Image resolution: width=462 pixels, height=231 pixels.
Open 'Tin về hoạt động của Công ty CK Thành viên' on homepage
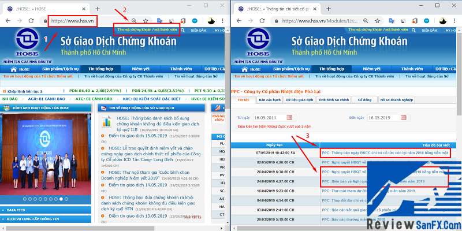click(x=124, y=76)
